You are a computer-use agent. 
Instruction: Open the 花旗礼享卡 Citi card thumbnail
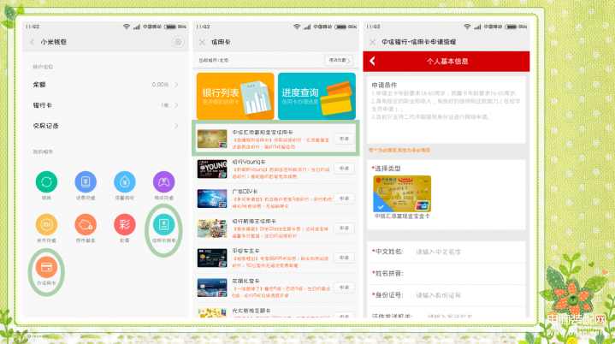coord(212,288)
